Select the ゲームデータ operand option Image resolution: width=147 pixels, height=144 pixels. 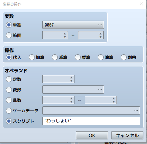[x=9, y=111]
